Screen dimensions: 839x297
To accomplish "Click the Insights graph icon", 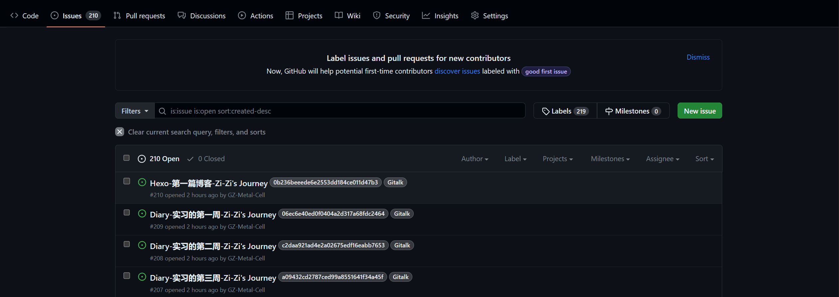I will 426,15.
